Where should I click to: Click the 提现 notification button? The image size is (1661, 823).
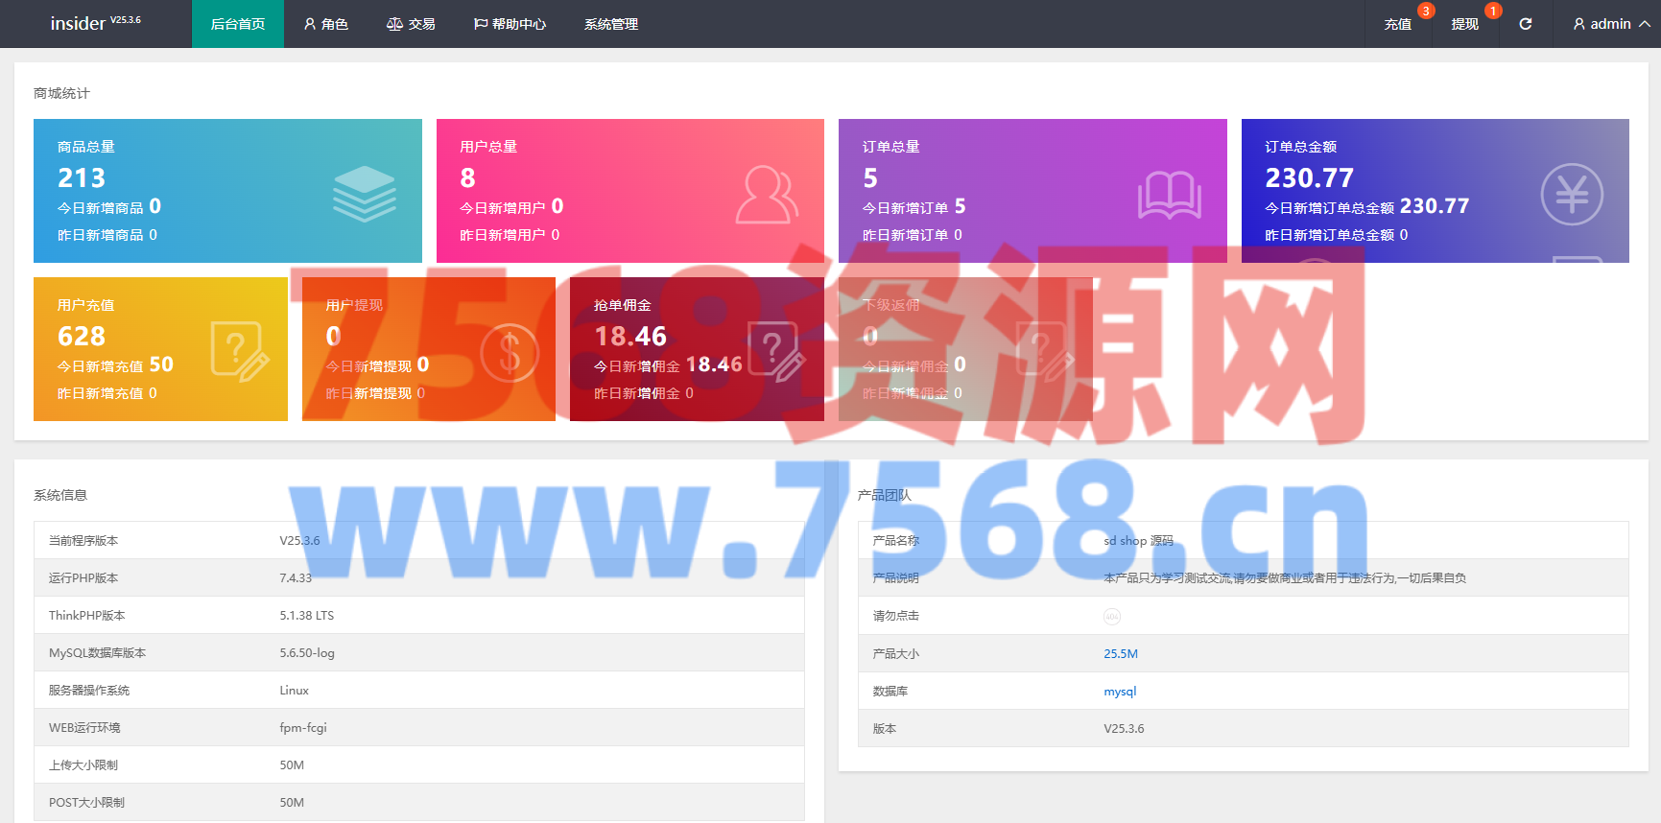tap(1464, 24)
